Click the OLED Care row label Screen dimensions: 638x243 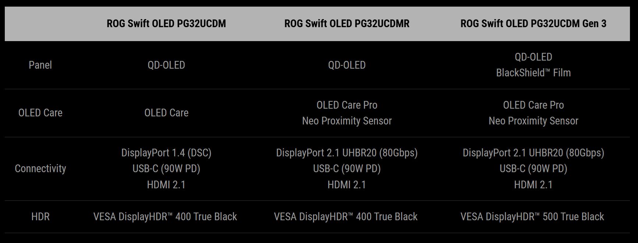click(40, 113)
